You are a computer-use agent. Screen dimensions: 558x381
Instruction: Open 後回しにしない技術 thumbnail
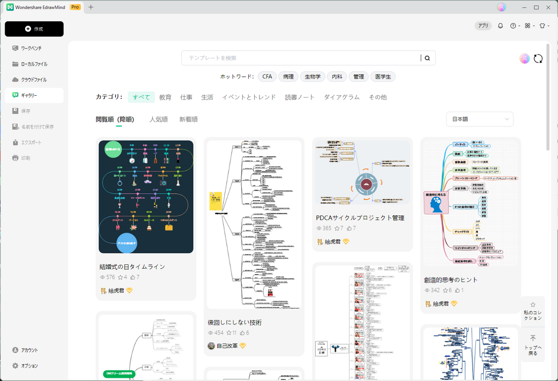point(254,225)
